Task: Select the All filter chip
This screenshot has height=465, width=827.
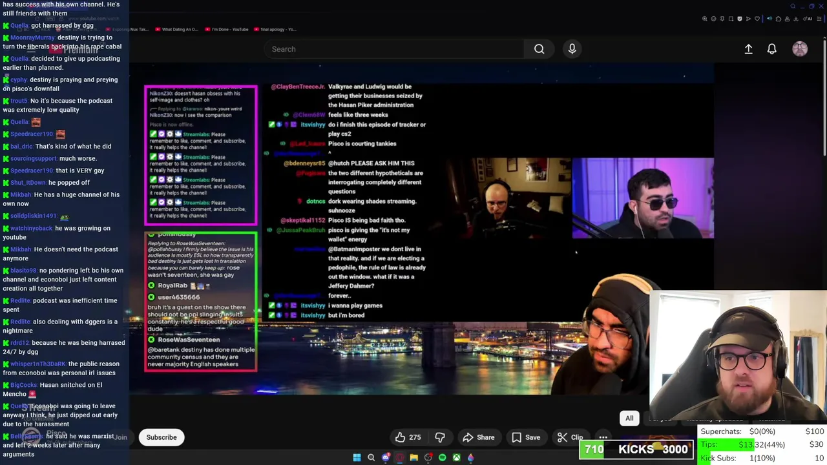Action: [x=629, y=418]
